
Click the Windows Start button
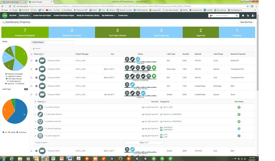pos(4,159)
